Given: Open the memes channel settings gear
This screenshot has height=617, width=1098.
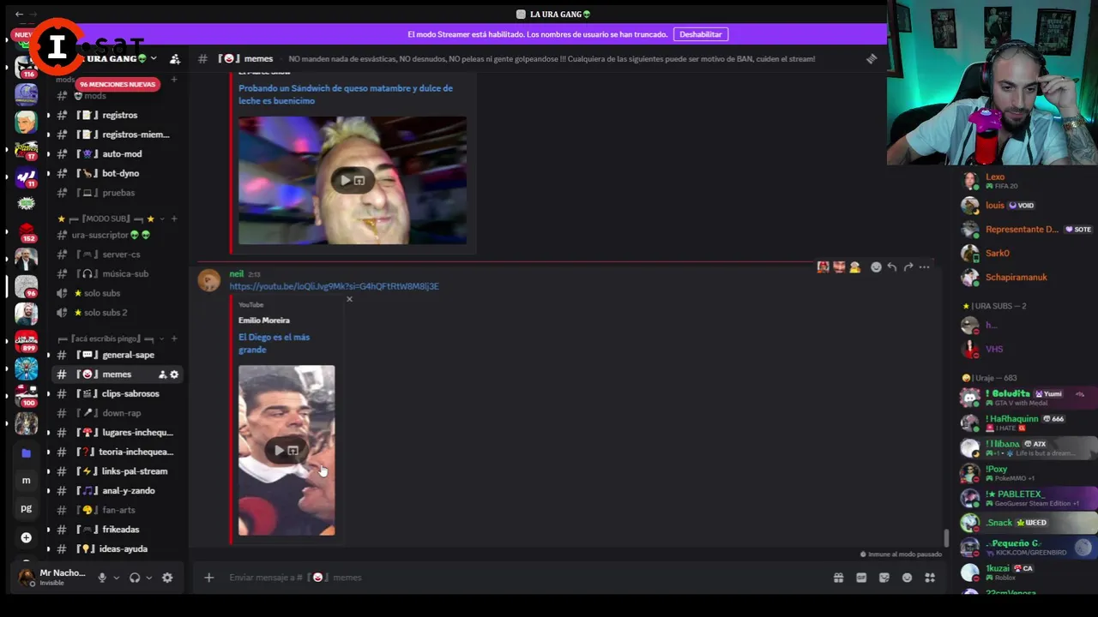Looking at the screenshot, I should coord(174,374).
